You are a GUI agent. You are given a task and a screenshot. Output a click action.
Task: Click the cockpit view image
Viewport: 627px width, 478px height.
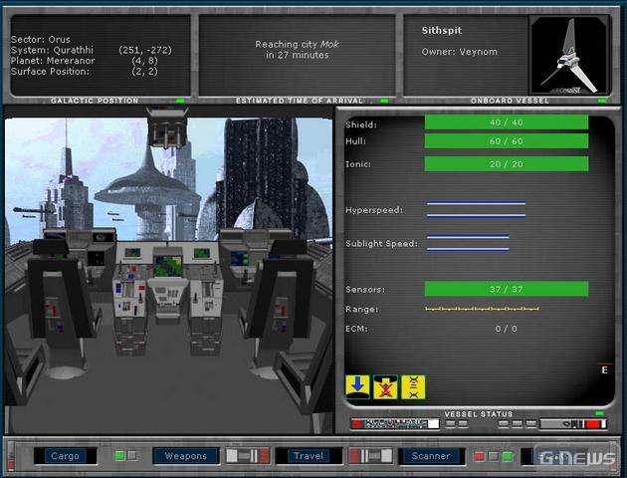[x=169, y=272]
